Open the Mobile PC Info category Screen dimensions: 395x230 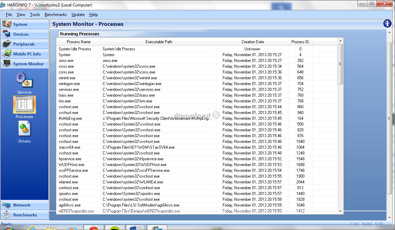click(x=25, y=54)
